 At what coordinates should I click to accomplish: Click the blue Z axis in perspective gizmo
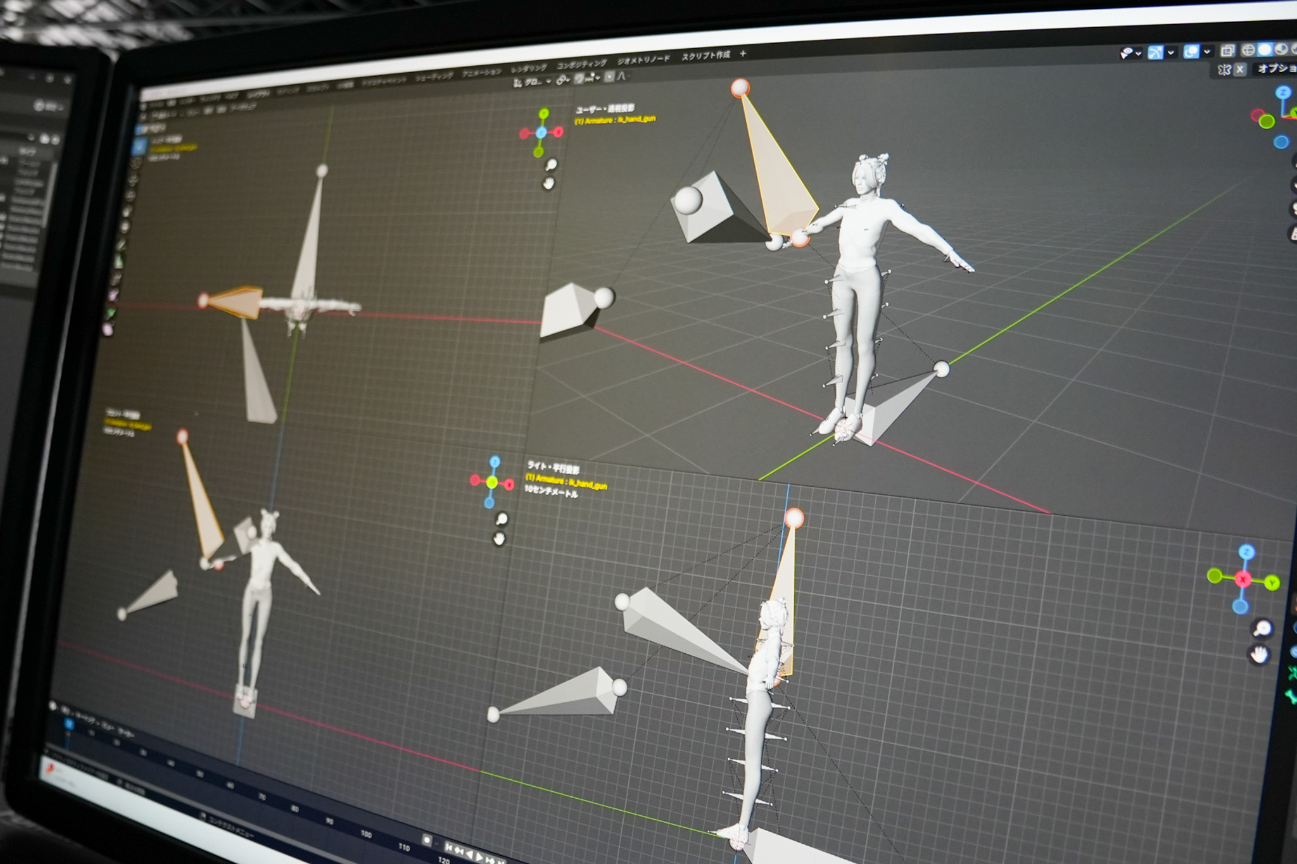pyautogui.click(x=1284, y=92)
